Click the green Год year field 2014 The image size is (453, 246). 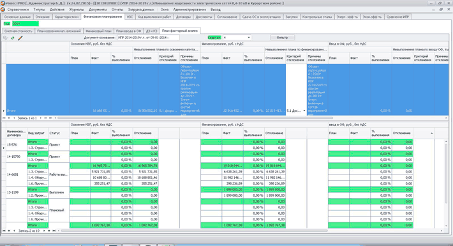pos(25,24)
